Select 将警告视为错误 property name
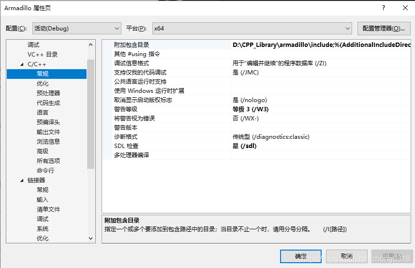Viewport: 415px width, 268px height. pos(134,119)
